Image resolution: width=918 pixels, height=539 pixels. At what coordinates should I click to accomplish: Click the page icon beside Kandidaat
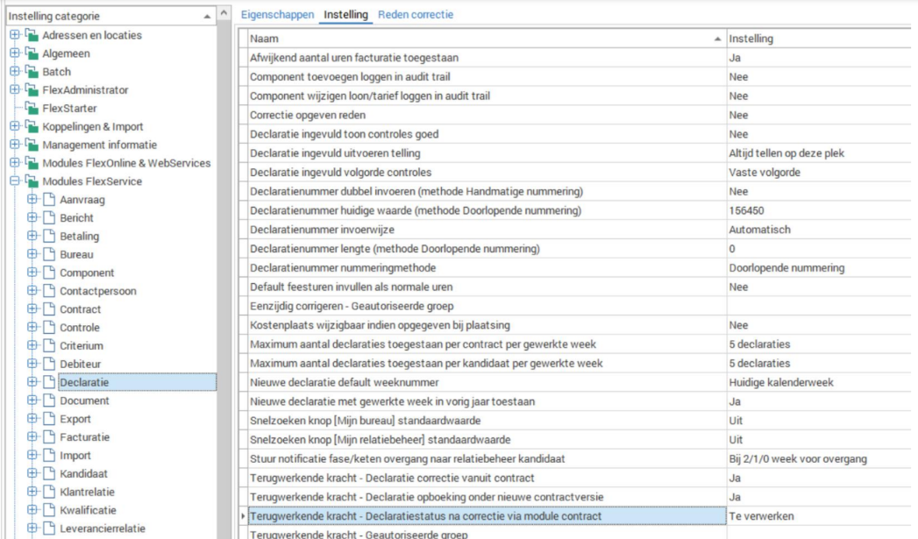coord(49,474)
